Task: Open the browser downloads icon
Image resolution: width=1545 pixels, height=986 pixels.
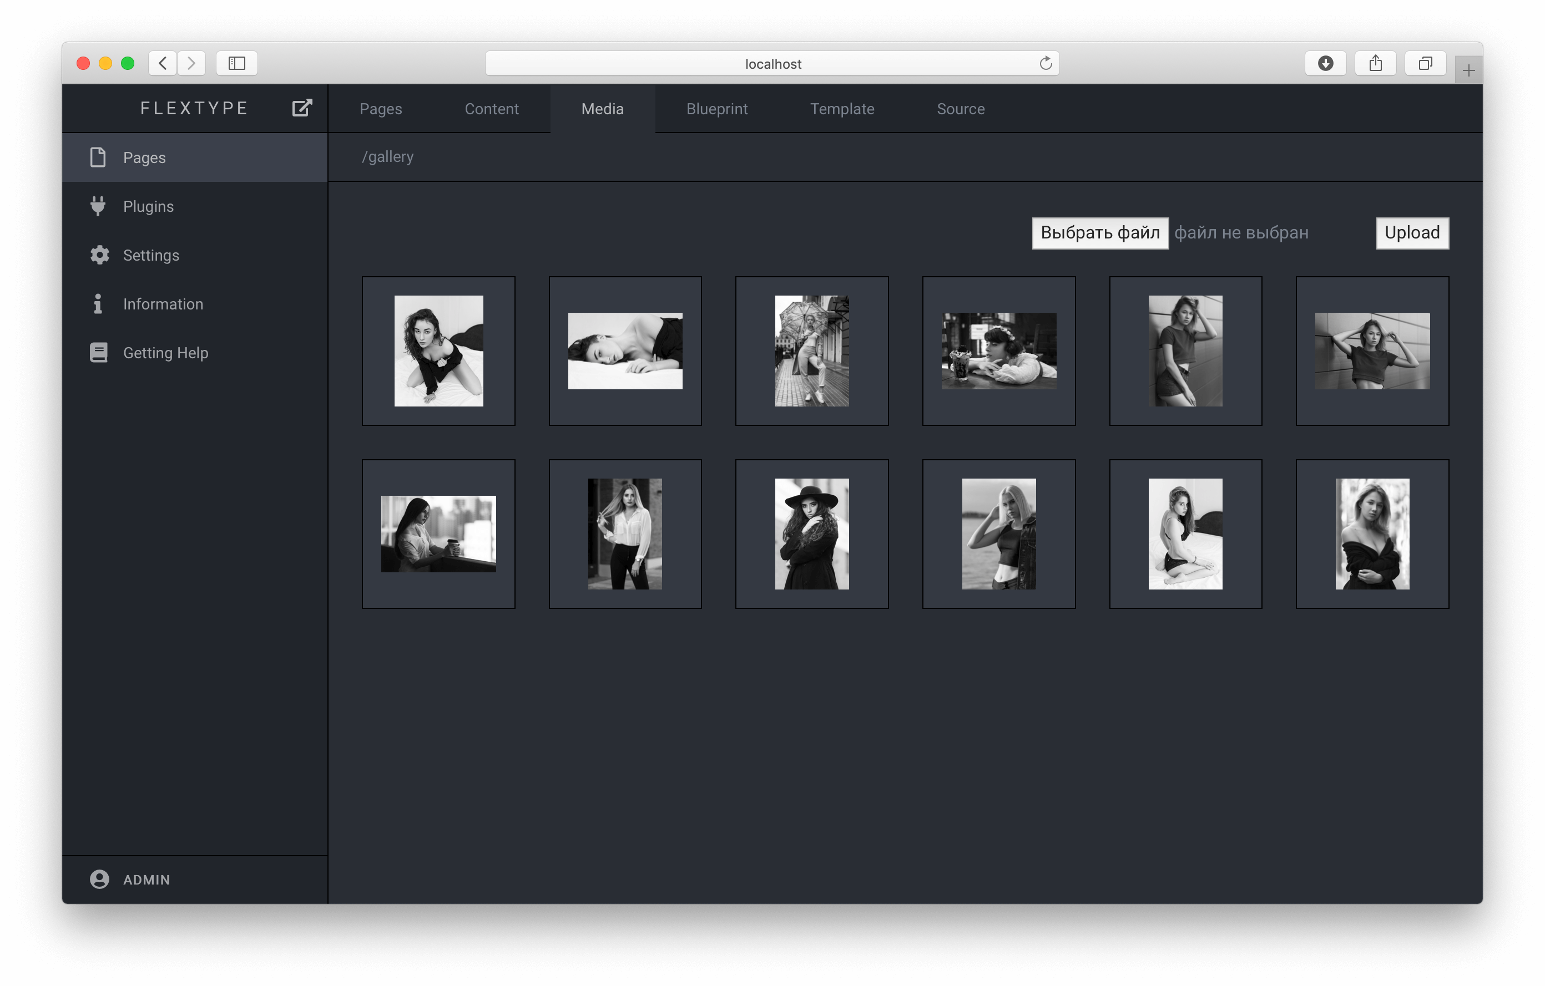Action: point(1325,63)
